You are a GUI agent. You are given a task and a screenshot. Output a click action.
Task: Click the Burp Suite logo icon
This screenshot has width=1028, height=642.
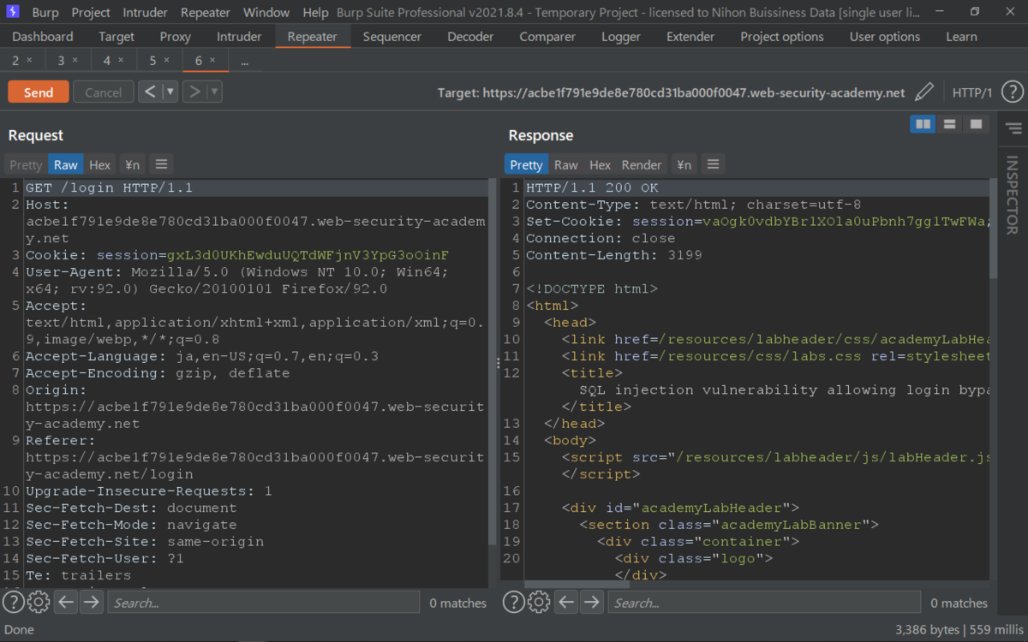(12, 12)
